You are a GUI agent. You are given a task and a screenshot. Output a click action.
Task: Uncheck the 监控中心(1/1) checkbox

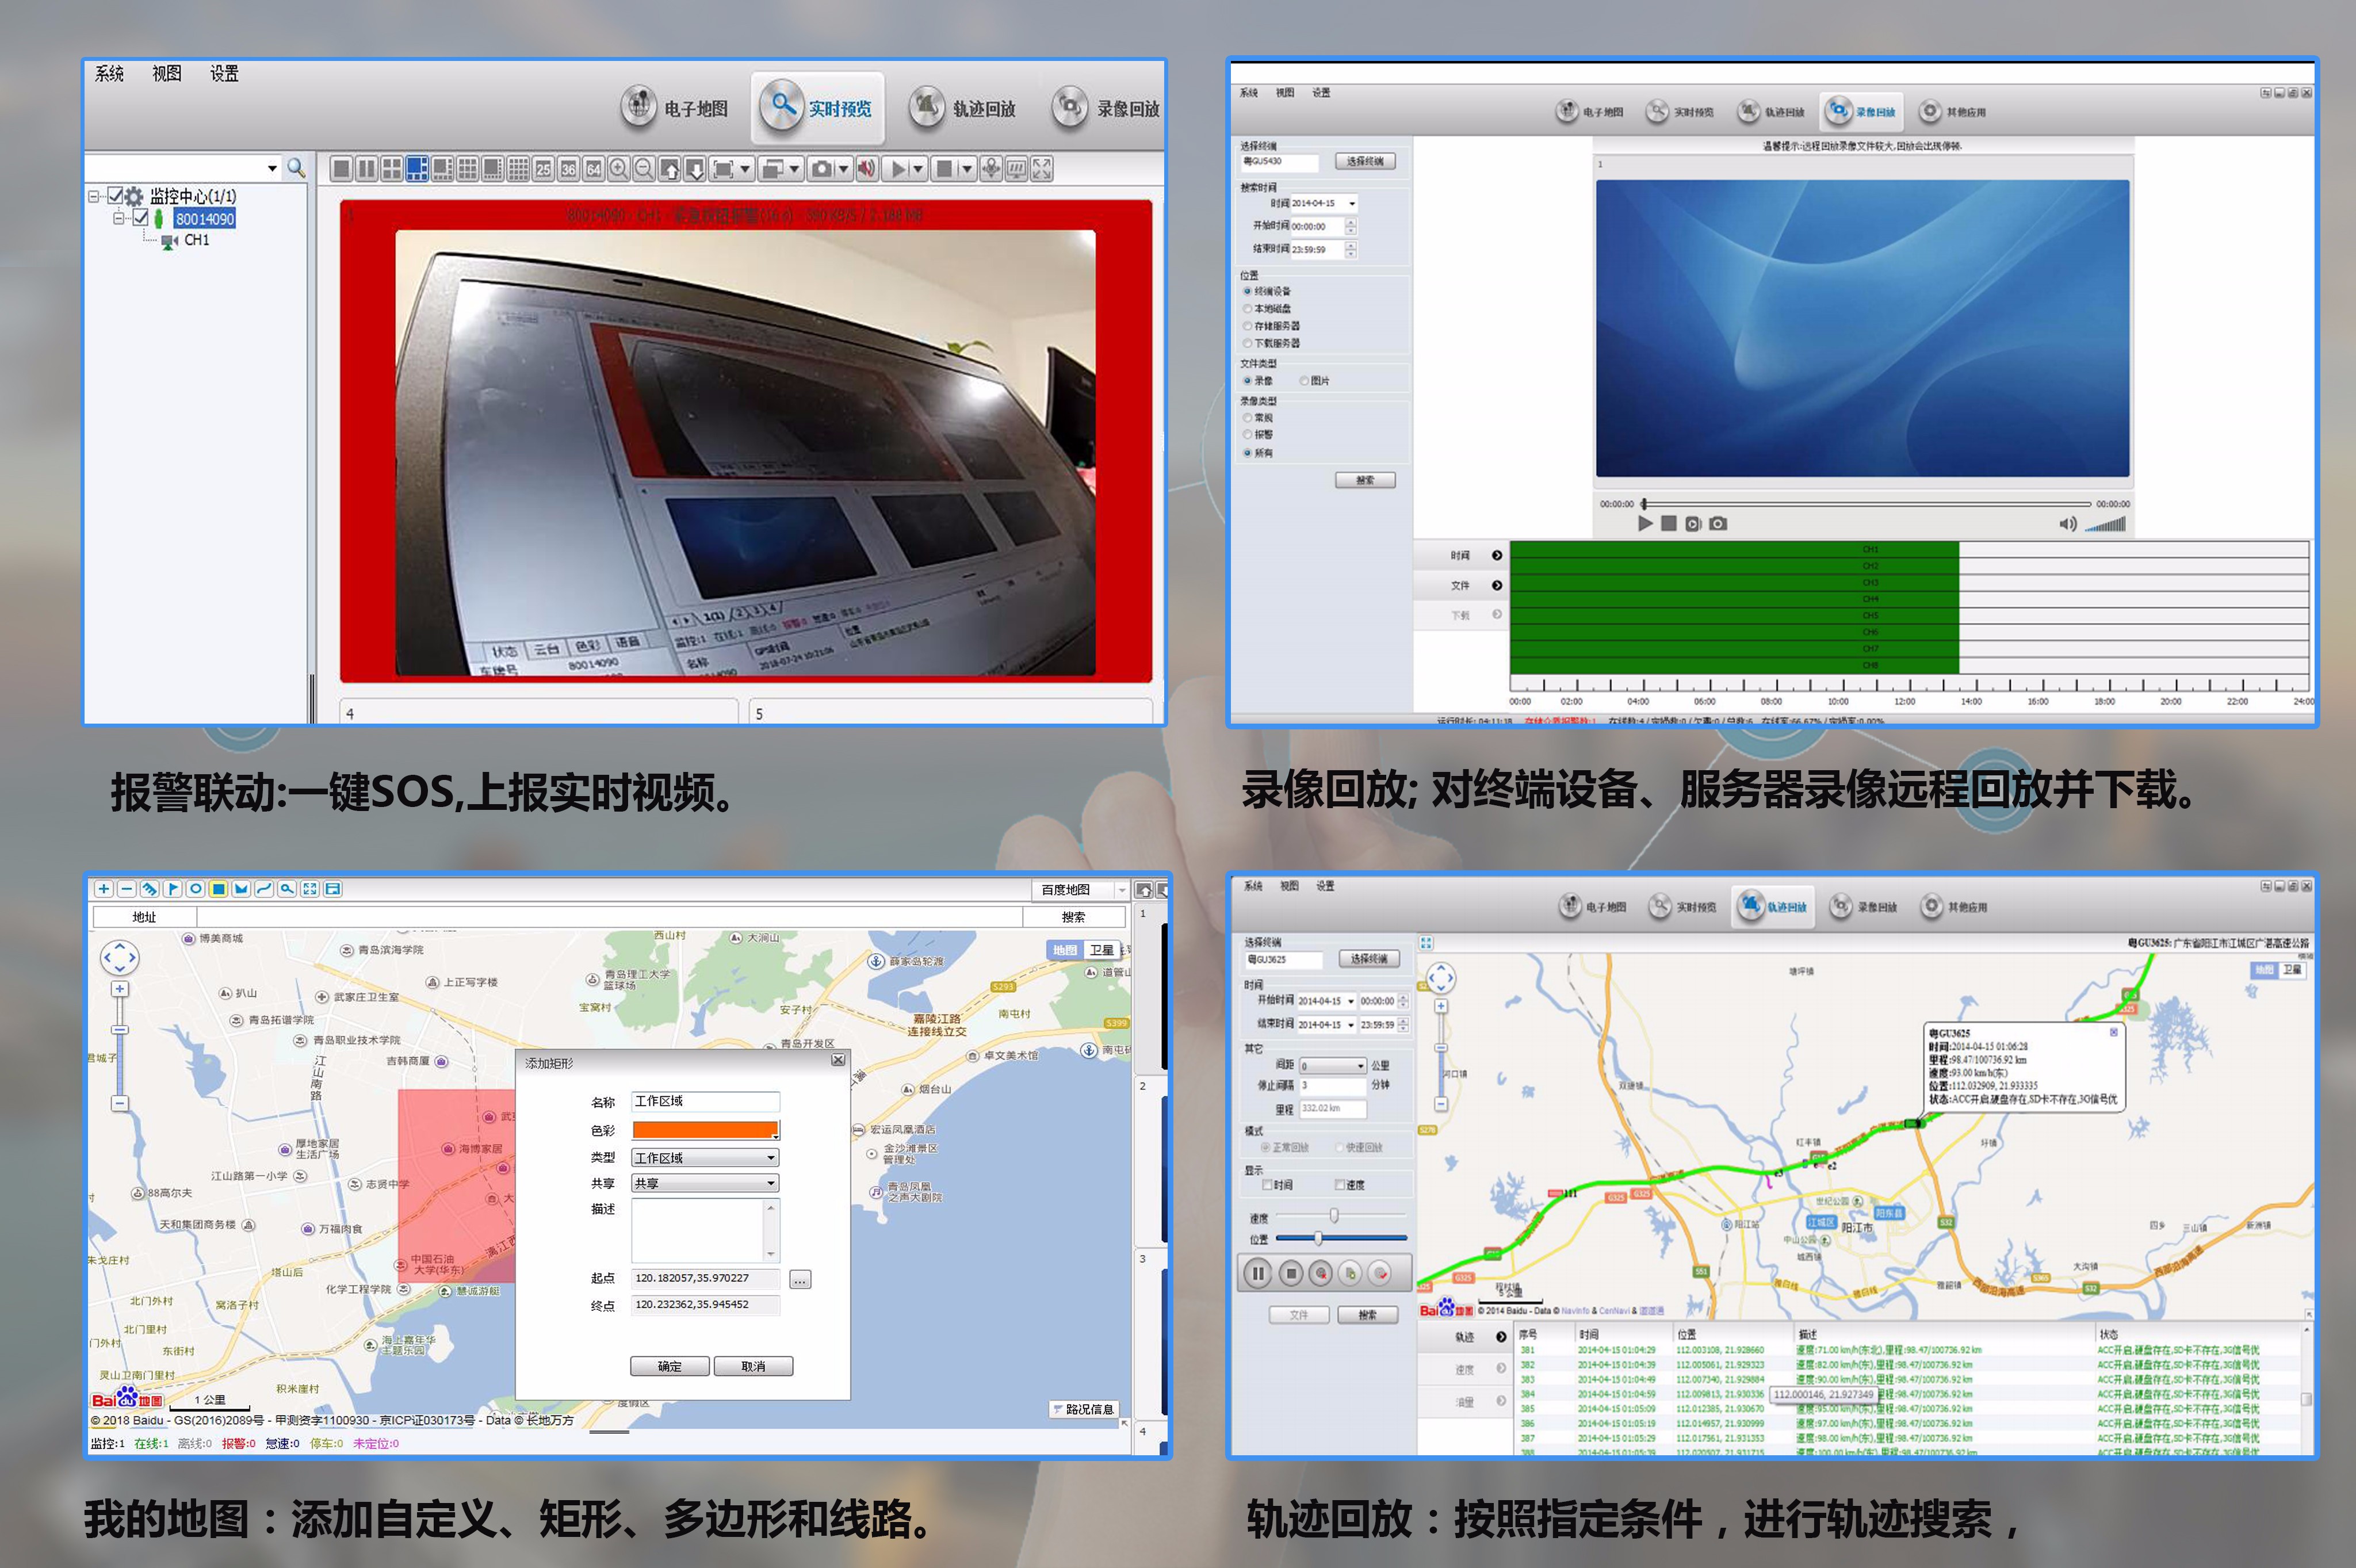[116, 196]
